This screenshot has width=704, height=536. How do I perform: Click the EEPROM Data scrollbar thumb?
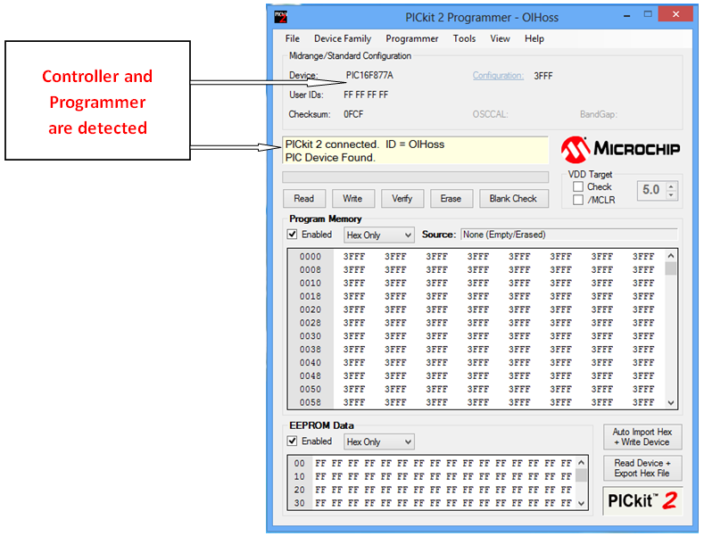coord(581,475)
